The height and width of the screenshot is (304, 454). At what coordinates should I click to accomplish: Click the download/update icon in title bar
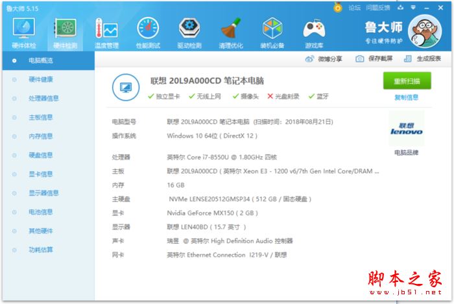400,8
